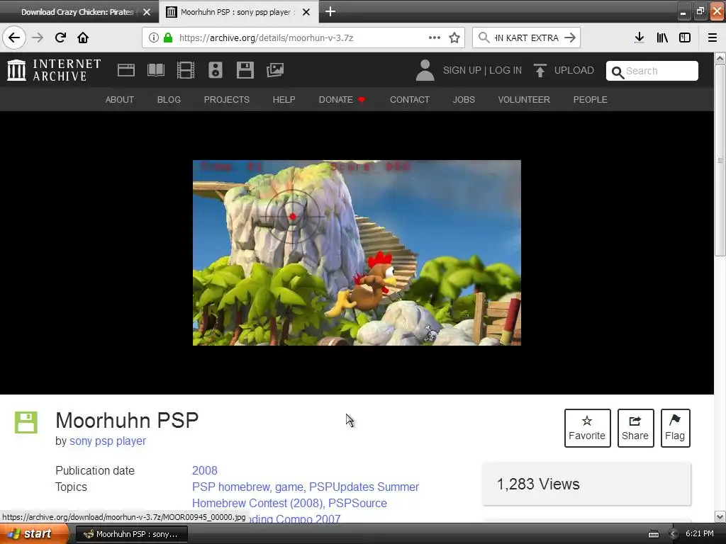Focus the Internet Archive search field
Image resolution: width=726 pixels, height=544 pixels.
[x=652, y=71]
